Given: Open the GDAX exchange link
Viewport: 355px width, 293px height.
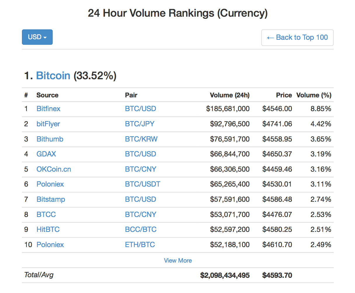Looking at the screenshot, I should point(46,154).
